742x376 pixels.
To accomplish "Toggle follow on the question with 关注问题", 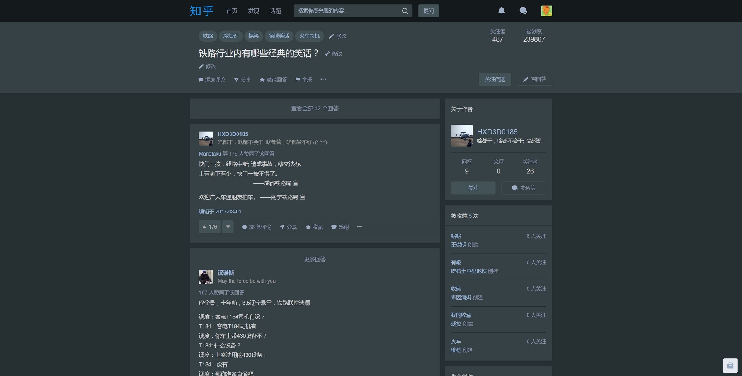I will [x=495, y=79].
